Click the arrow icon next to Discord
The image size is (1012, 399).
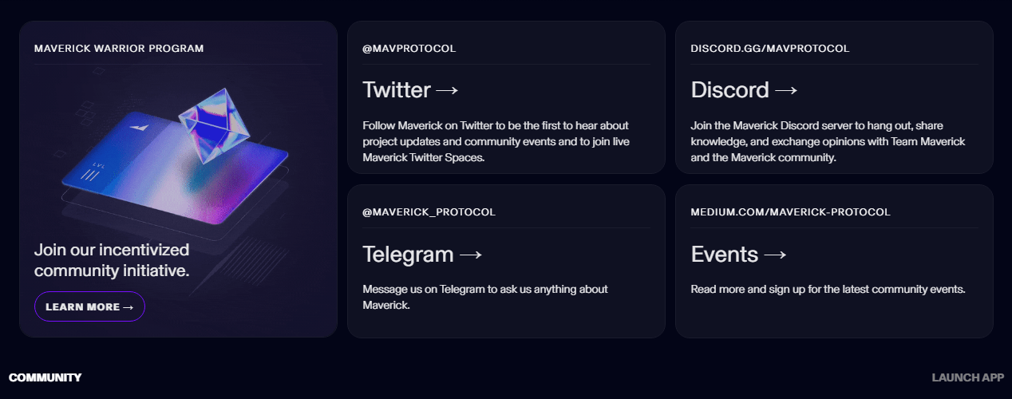click(786, 90)
